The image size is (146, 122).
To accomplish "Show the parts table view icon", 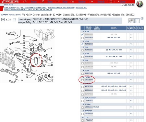I will [x=137, y=21].
